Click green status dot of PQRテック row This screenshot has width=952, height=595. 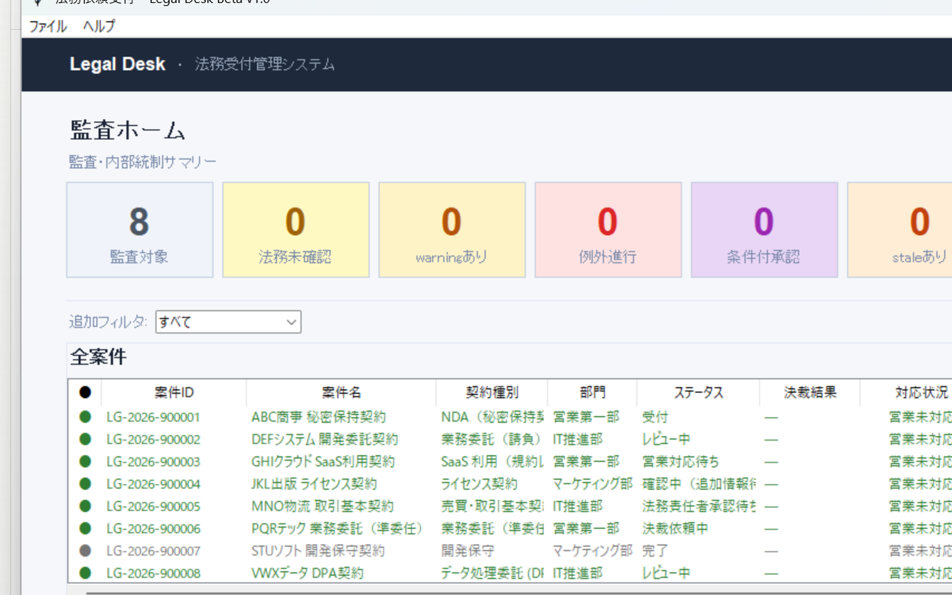[x=85, y=528]
